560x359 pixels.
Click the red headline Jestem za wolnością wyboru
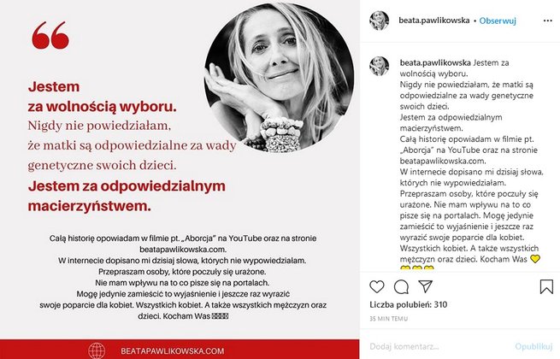point(102,97)
